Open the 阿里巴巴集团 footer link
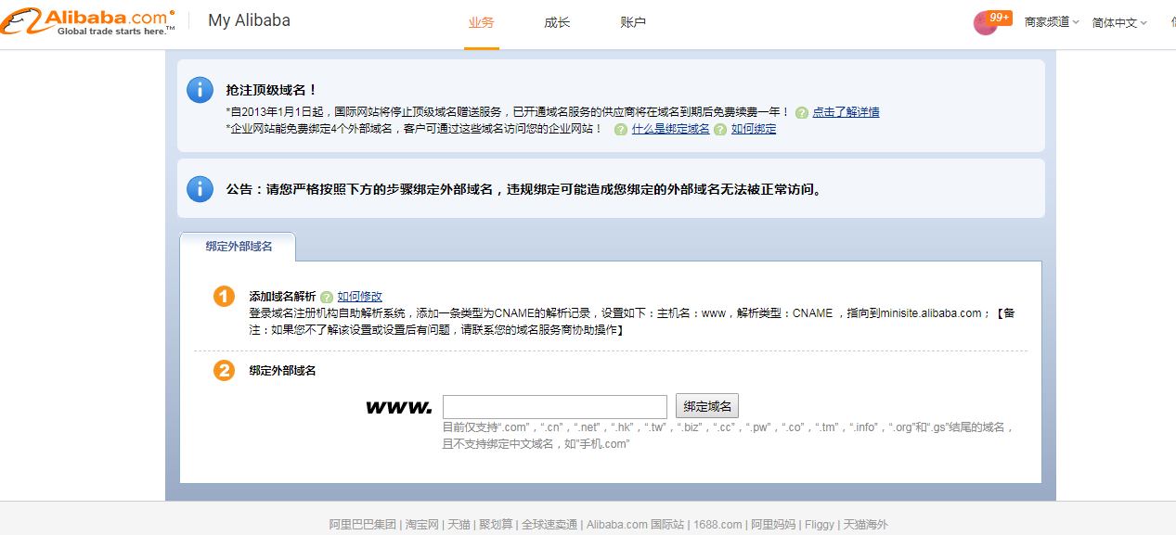The height and width of the screenshot is (535, 1176). pyautogui.click(x=363, y=525)
